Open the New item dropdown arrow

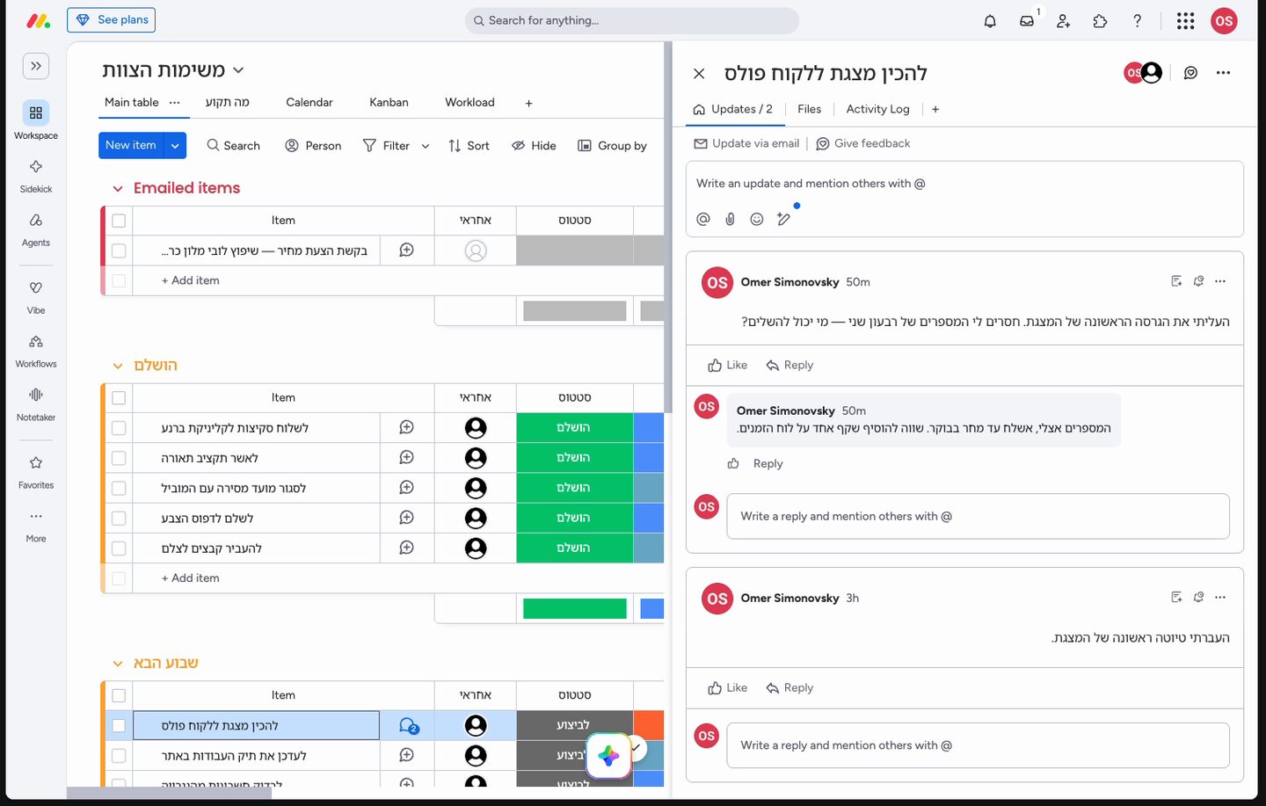(x=175, y=146)
